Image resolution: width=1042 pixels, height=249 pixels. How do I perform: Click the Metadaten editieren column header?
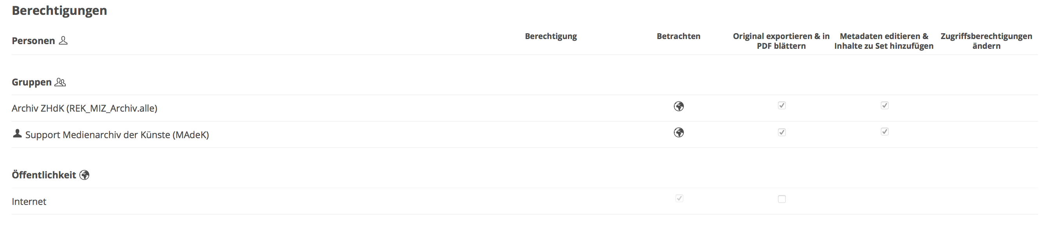(x=884, y=41)
